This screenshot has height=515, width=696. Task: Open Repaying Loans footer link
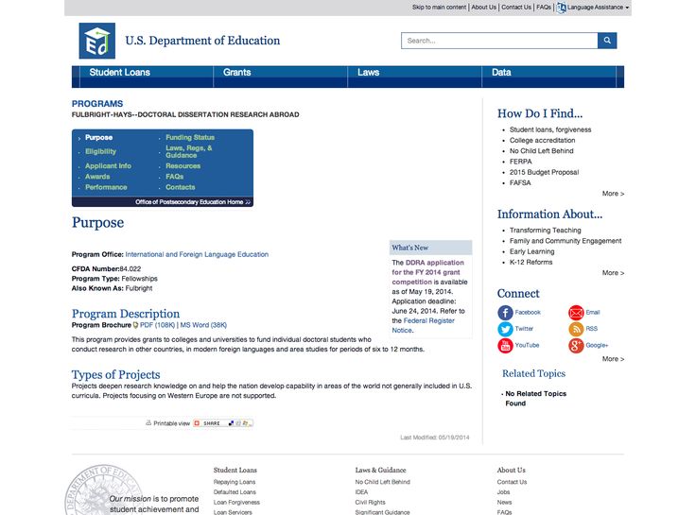point(235,482)
